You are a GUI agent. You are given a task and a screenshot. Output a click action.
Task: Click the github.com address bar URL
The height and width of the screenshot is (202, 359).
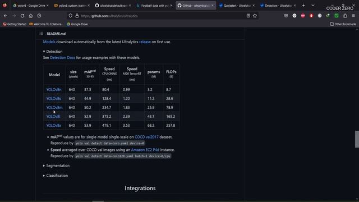[x=109, y=16]
